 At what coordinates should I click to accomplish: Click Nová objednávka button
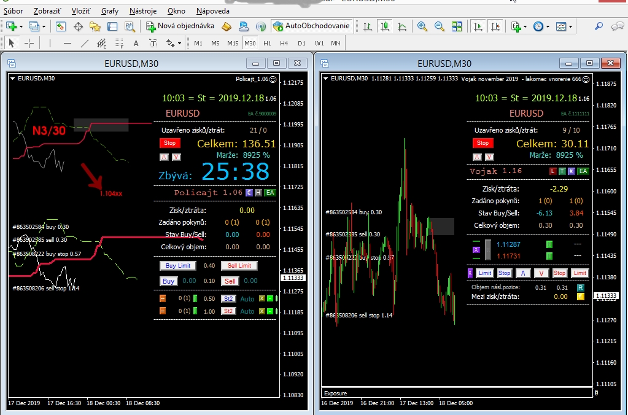[180, 26]
